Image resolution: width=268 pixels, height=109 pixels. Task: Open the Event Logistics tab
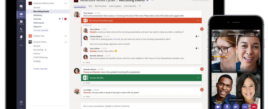115,6
